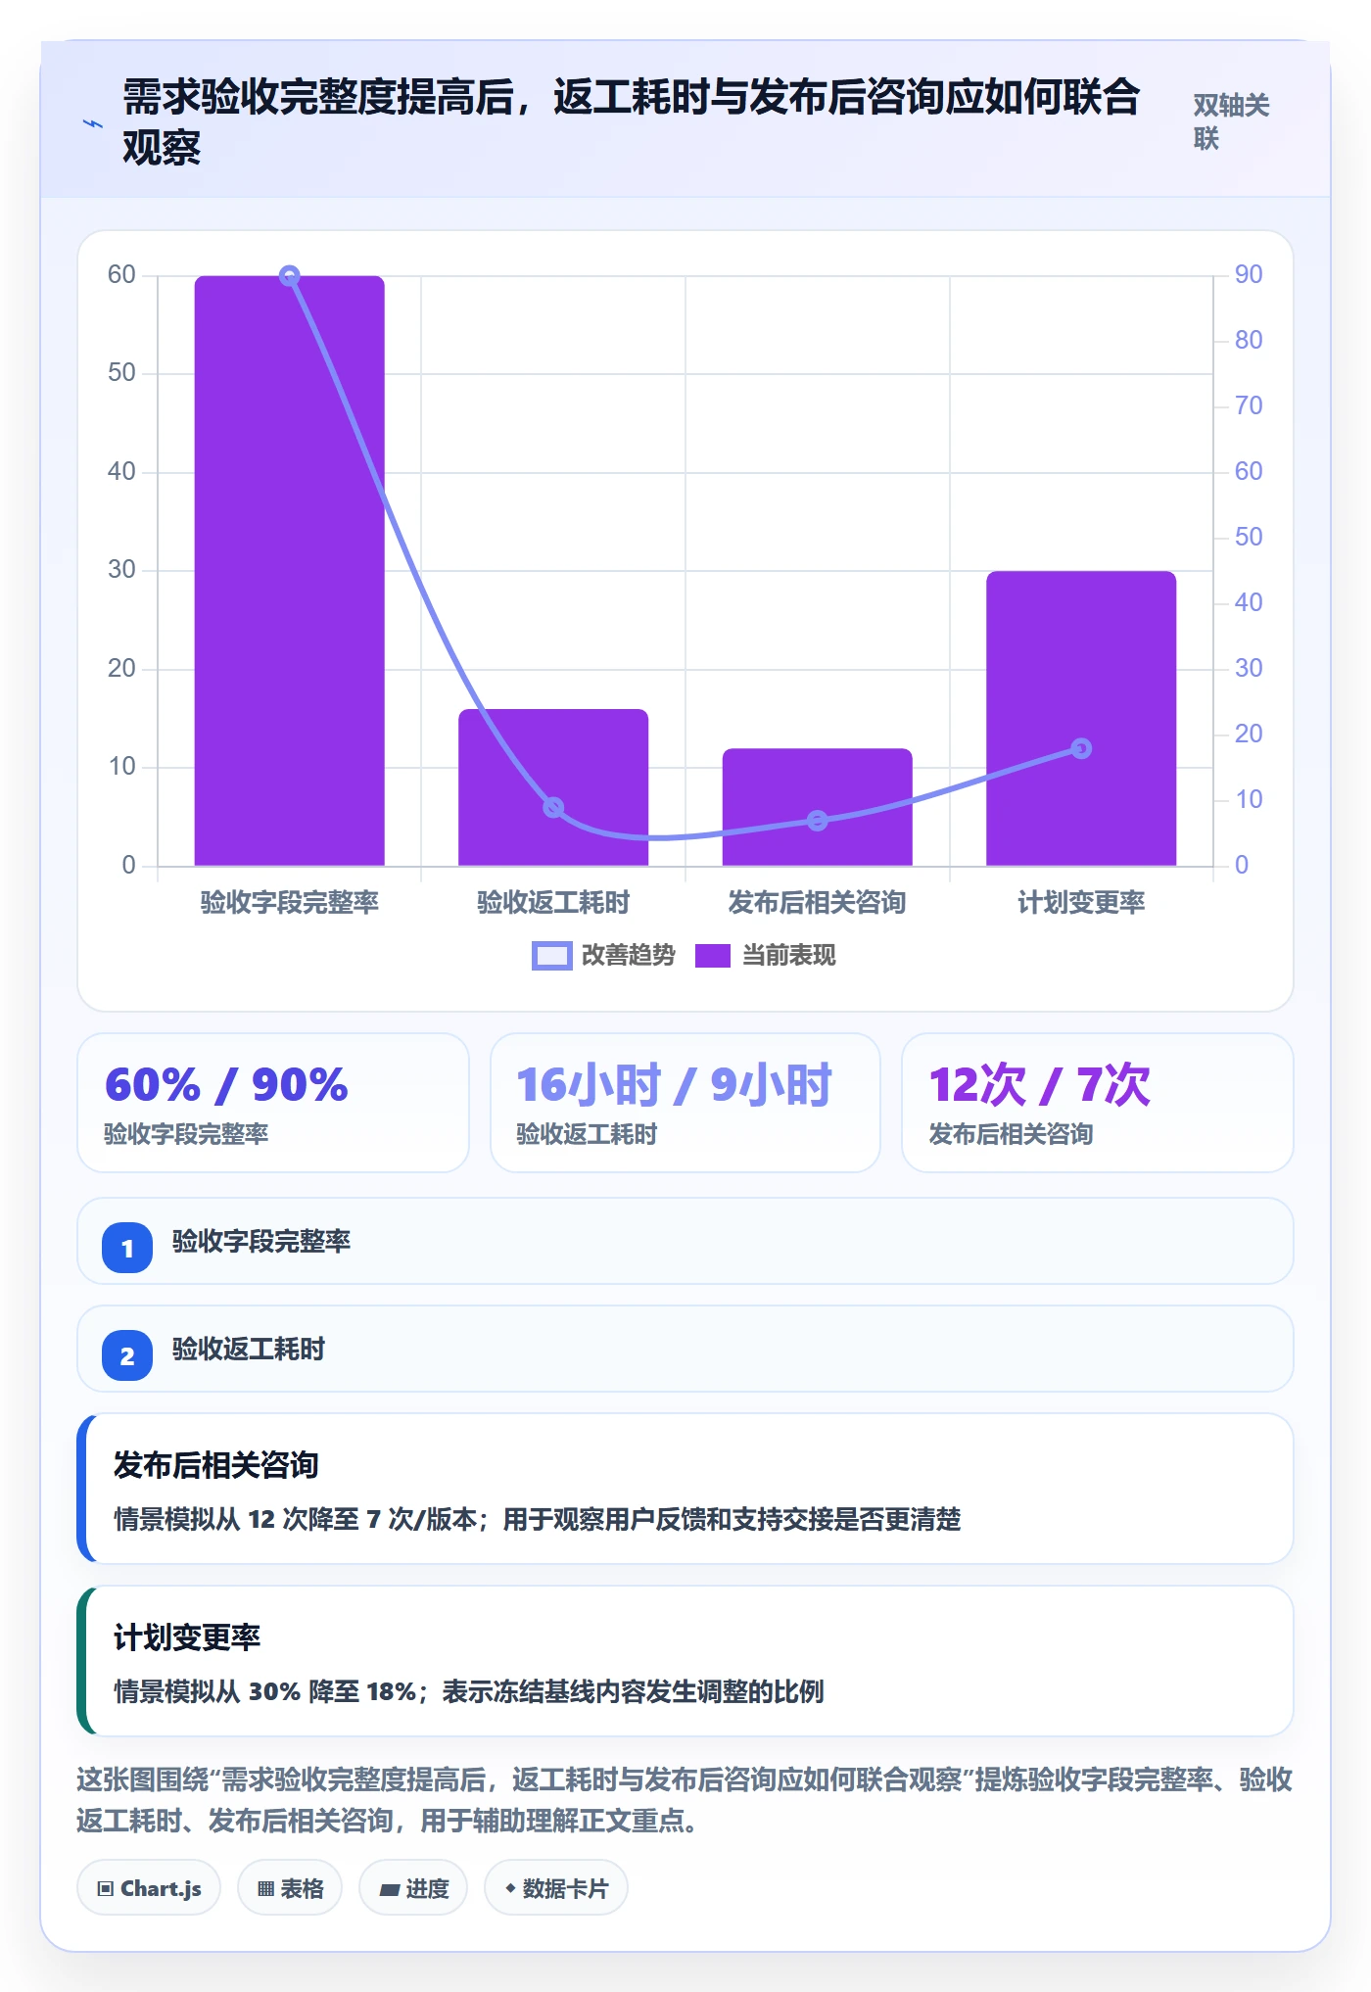Toggle 改善趋势 legend swatch
1371x1992 pixels.
[x=551, y=956]
